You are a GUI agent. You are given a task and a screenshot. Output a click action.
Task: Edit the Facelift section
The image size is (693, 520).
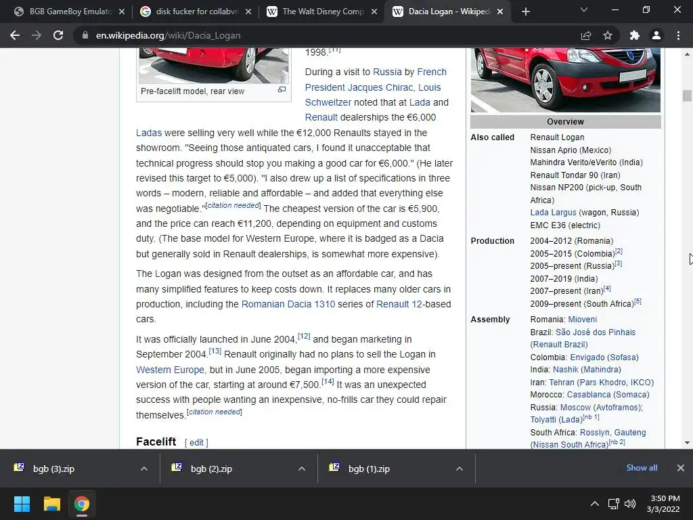pyautogui.click(x=196, y=443)
